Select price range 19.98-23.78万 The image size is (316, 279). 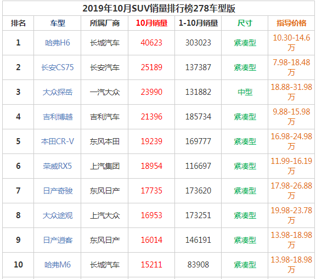[291, 215]
